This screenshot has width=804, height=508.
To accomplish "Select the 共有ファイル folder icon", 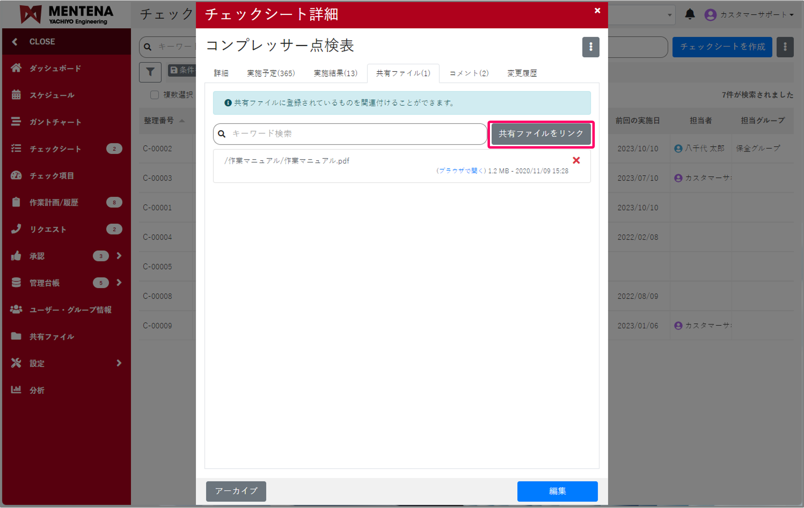I will (x=16, y=336).
